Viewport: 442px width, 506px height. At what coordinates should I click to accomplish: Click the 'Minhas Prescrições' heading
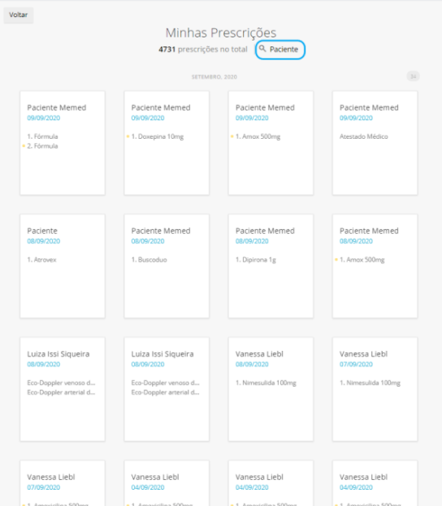pyautogui.click(x=221, y=32)
